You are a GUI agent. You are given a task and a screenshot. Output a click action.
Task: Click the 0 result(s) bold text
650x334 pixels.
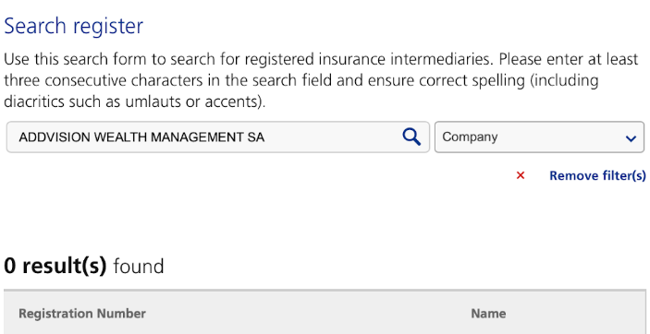point(55,266)
